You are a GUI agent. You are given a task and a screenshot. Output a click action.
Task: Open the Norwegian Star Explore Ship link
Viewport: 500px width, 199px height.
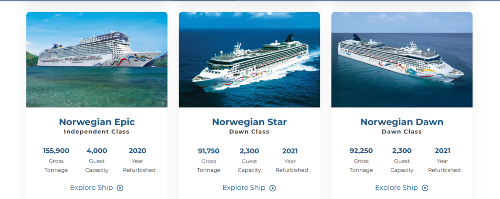244,188
